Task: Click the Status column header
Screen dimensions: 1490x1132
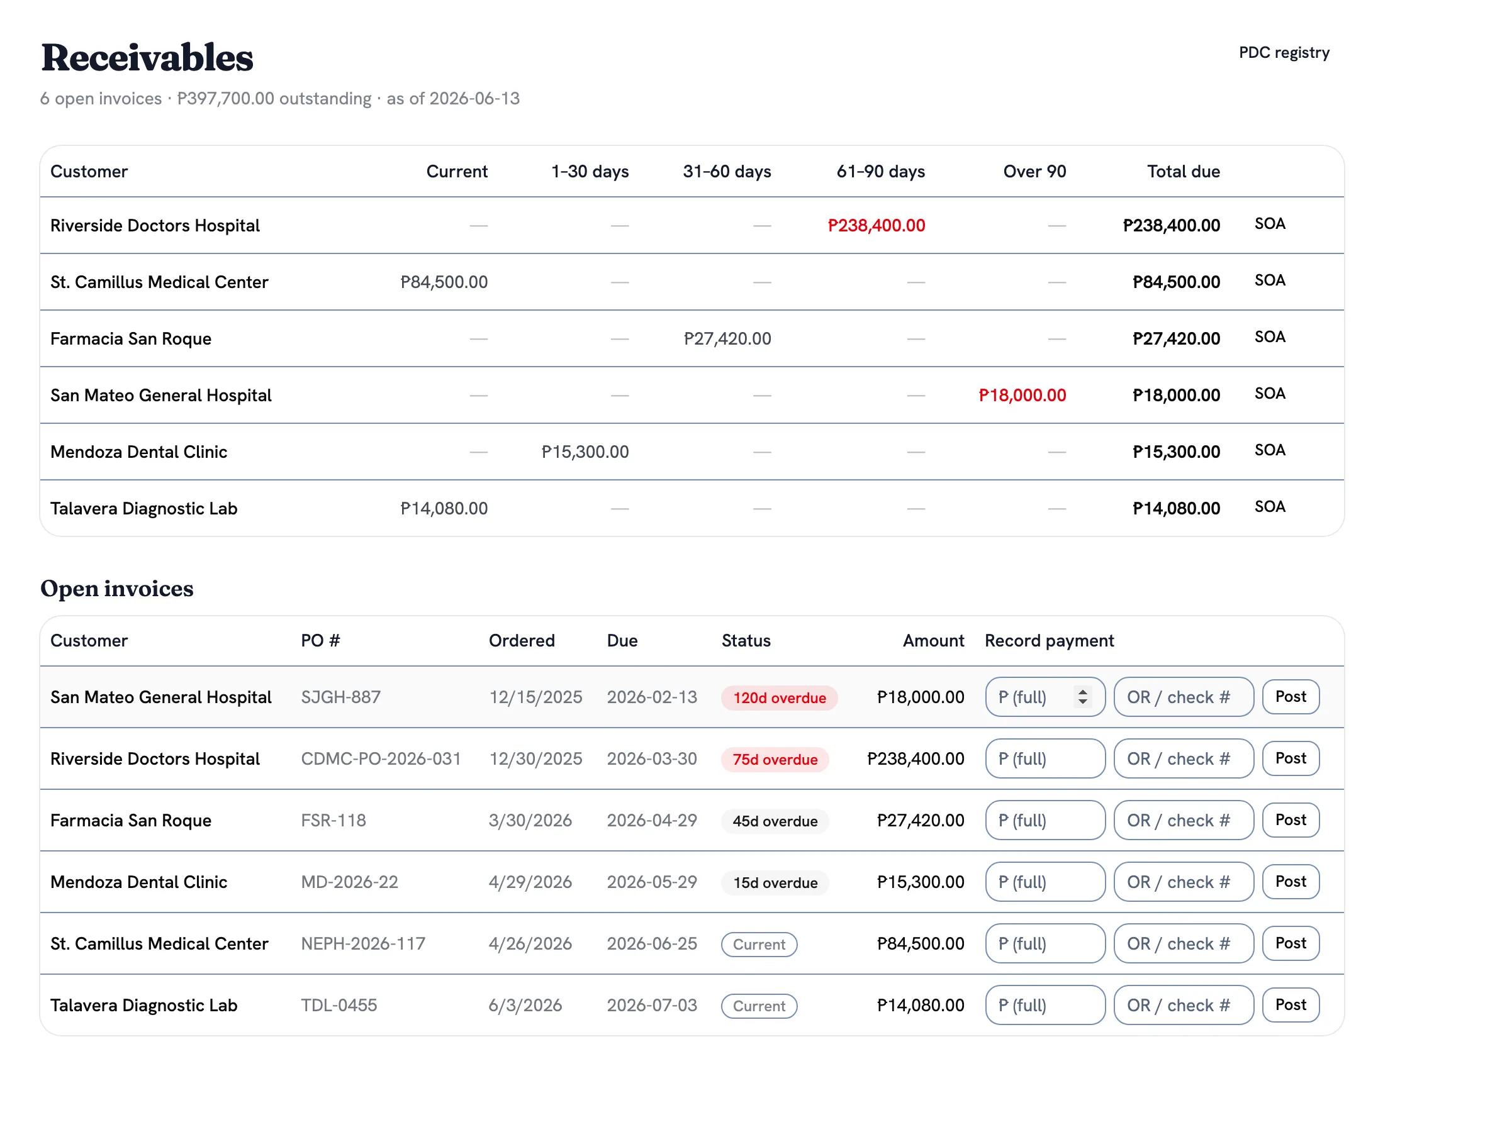Action: click(x=746, y=640)
